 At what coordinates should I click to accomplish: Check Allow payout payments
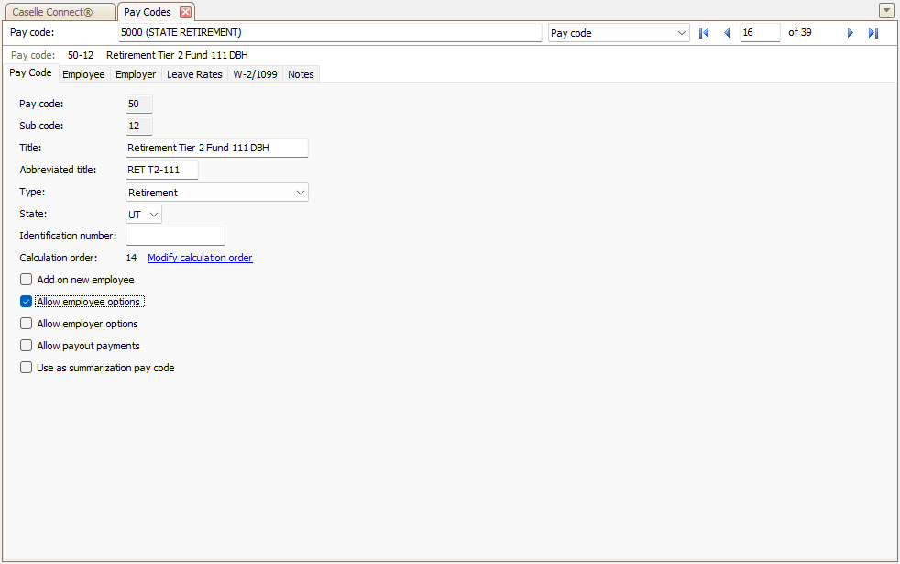(x=27, y=346)
